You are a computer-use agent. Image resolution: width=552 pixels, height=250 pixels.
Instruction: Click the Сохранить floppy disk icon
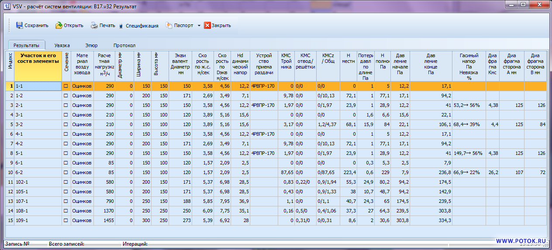click(20, 25)
